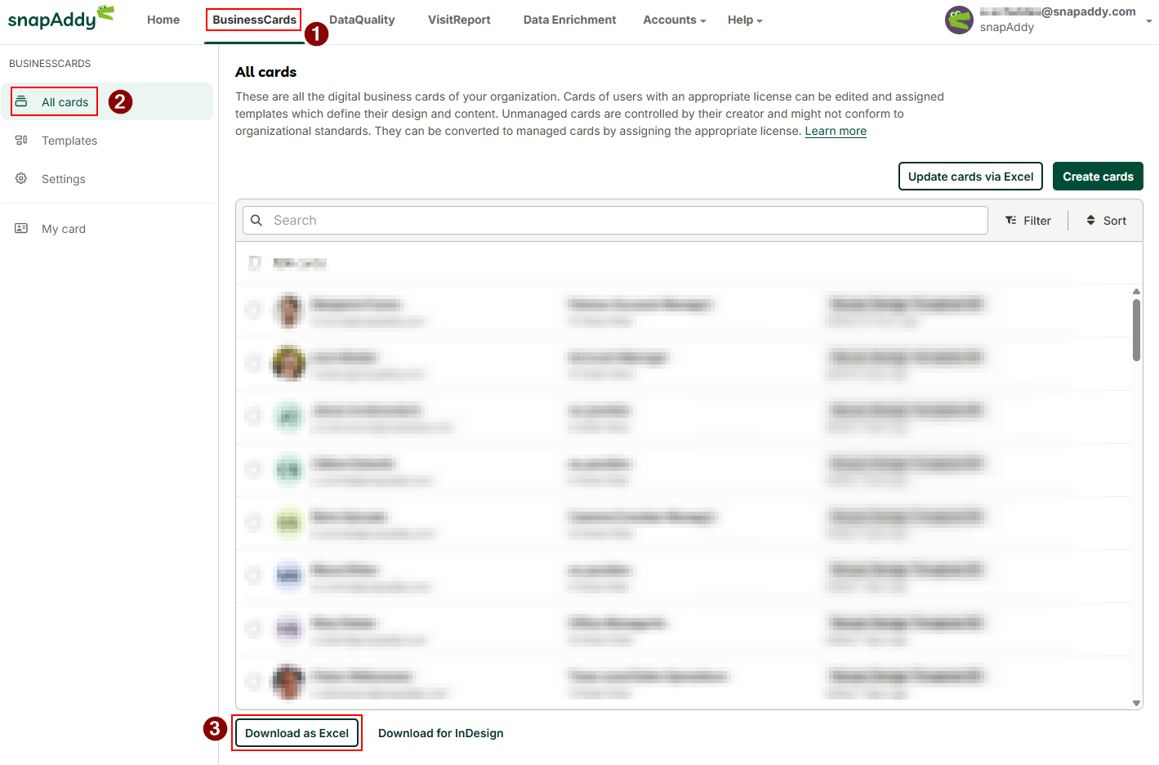Expand the Accounts dropdown menu
Screen dimensions: 1159x765
675,20
